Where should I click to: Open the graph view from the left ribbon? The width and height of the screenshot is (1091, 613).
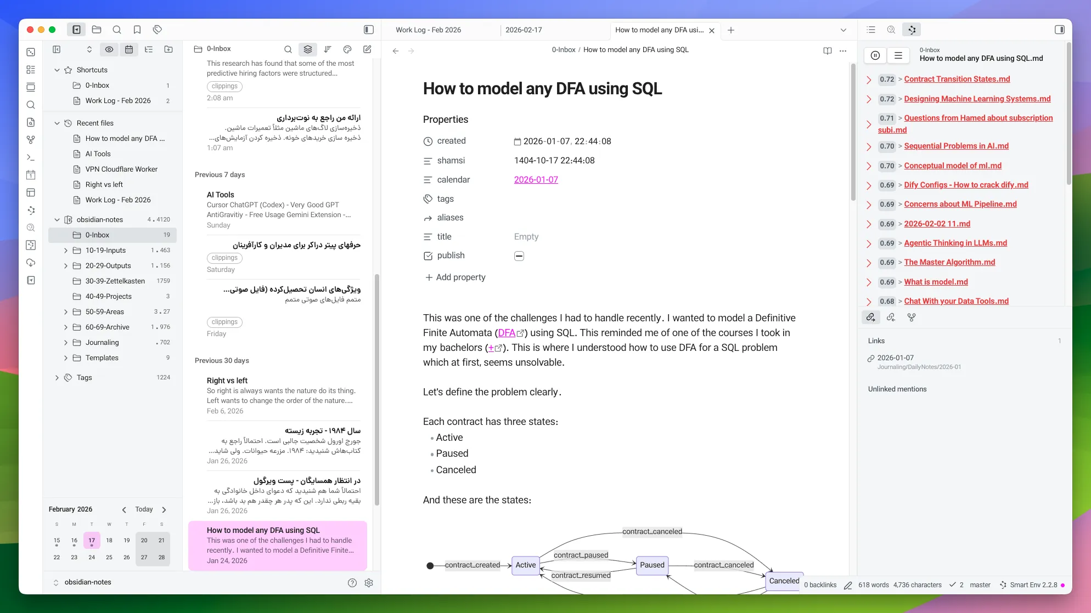[x=31, y=140]
